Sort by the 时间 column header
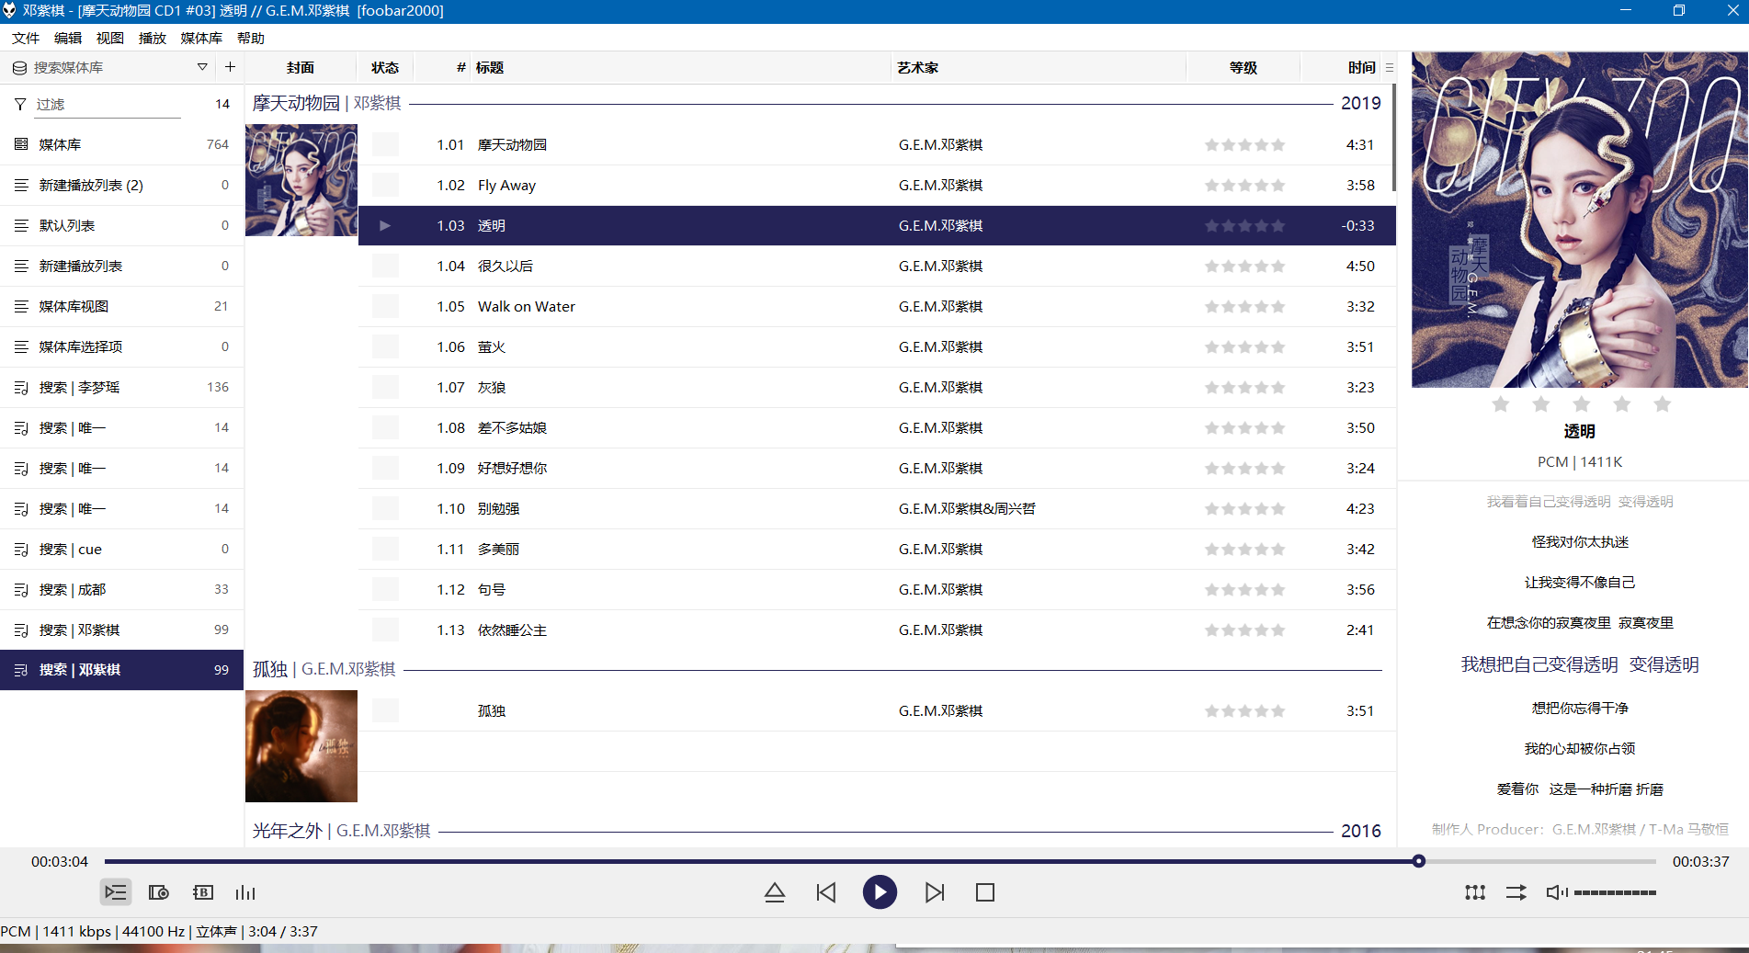The height and width of the screenshot is (953, 1749). click(x=1342, y=67)
